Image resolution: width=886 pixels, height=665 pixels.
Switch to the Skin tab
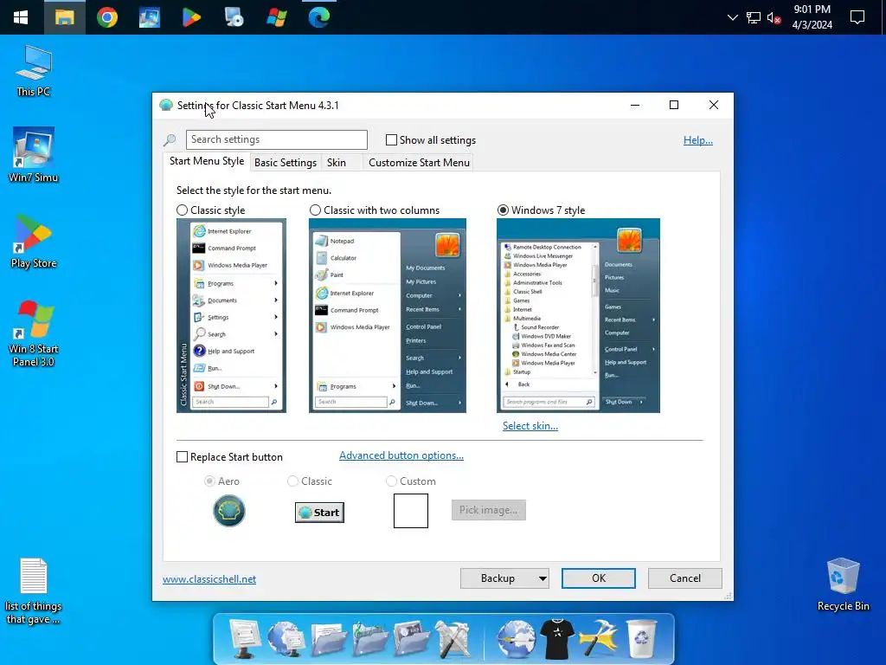(x=337, y=163)
